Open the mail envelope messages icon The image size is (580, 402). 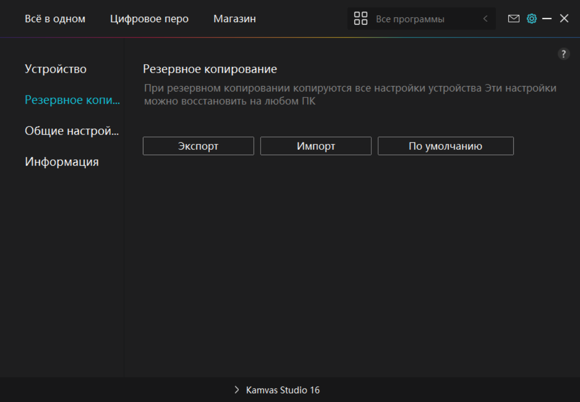click(x=514, y=19)
